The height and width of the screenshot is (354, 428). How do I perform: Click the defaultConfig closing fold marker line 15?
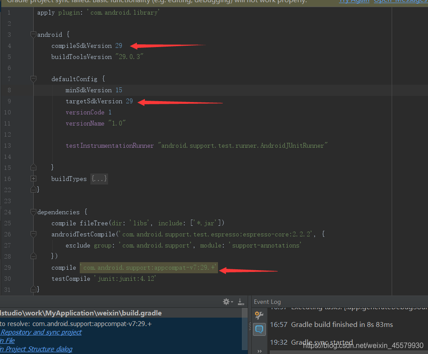(33, 167)
